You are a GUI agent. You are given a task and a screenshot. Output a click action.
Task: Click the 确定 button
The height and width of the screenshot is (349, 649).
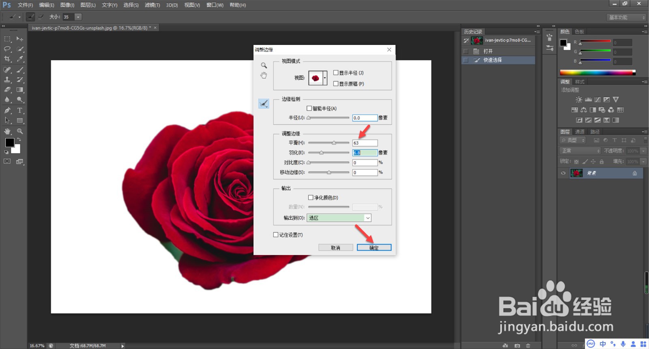374,248
